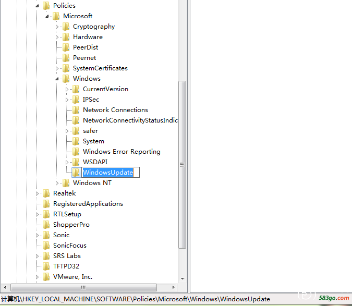
Task: Click the horizontal scrollbar thumb
Action: coord(83,287)
